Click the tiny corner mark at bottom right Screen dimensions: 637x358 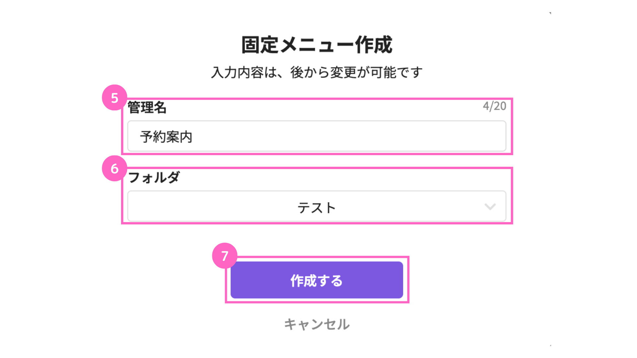550,345
